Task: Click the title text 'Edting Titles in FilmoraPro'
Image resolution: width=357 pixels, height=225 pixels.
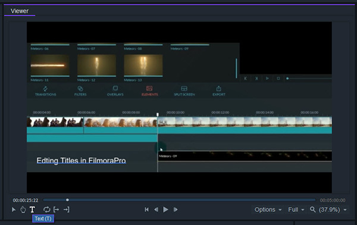Action: click(x=82, y=161)
